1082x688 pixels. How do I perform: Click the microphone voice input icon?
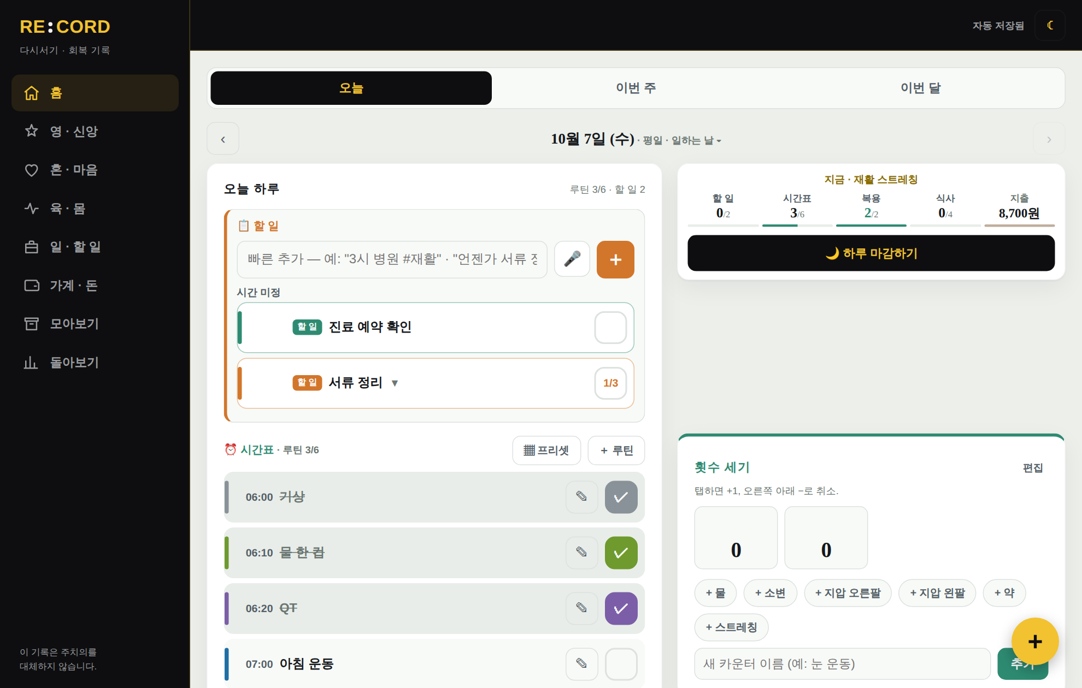pyautogui.click(x=572, y=259)
